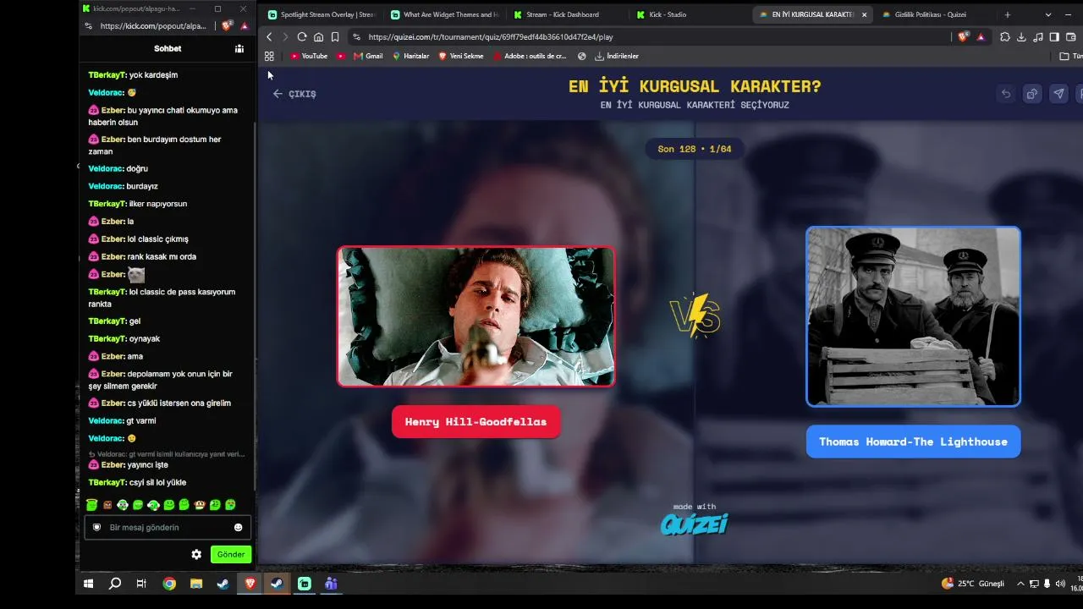Open Windows taskbar search
Viewport: 1083px width, 609px height.
(x=115, y=584)
